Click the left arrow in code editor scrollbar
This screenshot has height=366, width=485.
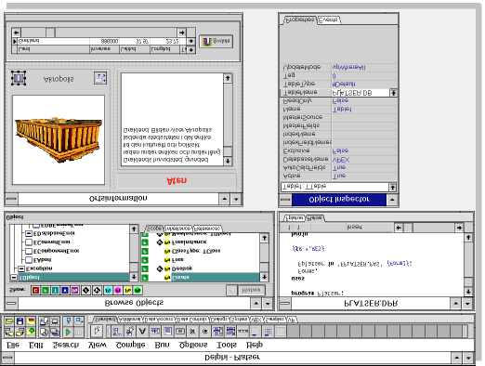coord(399,228)
